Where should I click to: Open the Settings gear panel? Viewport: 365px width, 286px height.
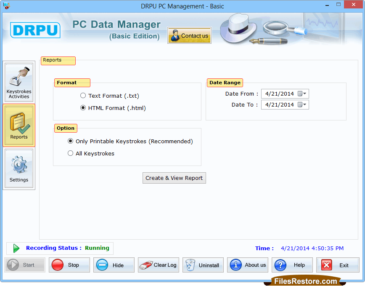(x=19, y=168)
